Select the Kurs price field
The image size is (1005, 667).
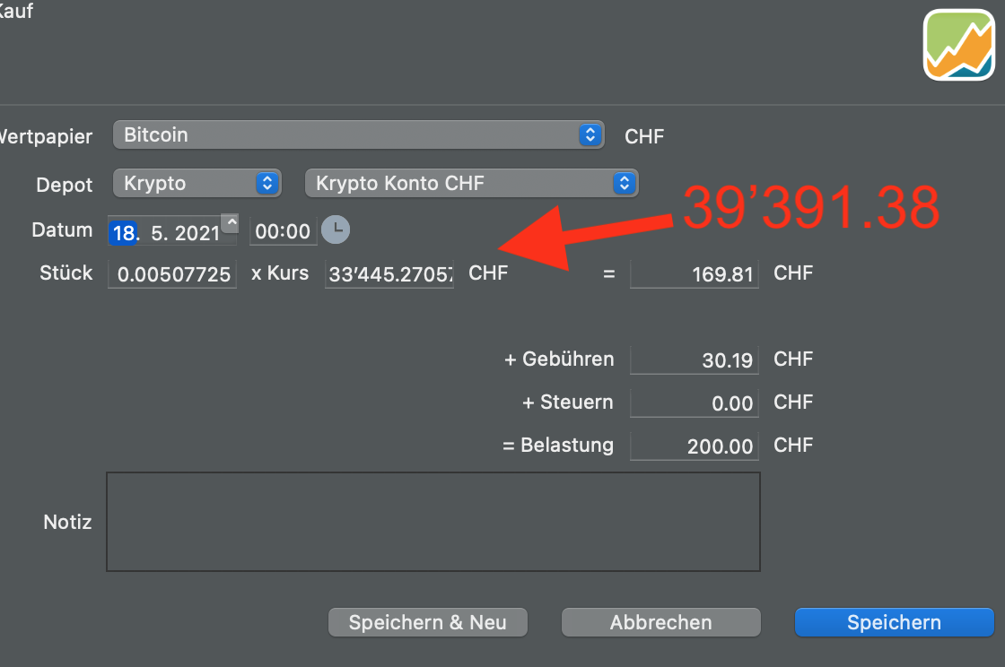pyautogui.click(x=389, y=273)
